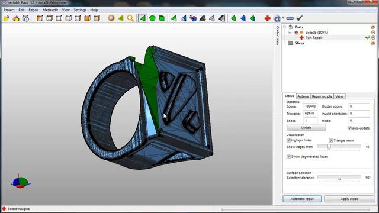Open the Help menu
The height and width of the screenshot is (213, 379).
(94, 10)
